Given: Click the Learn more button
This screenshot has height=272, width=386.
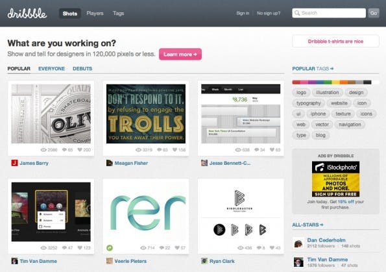Looking at the screenshot, I should pos(180,54).
